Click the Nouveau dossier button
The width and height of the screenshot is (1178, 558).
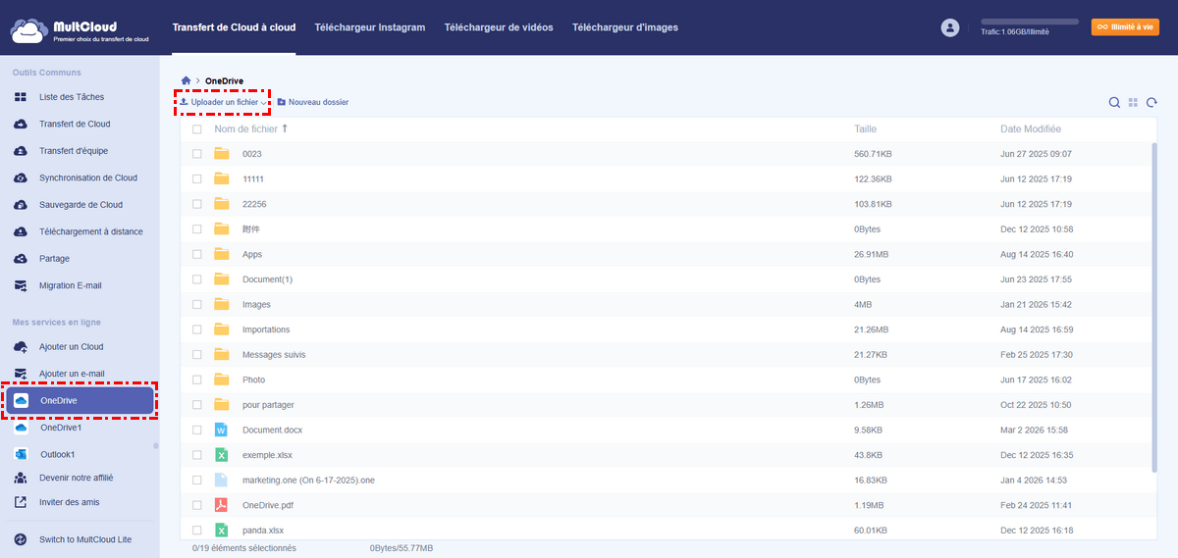click(x=313, y=102)
